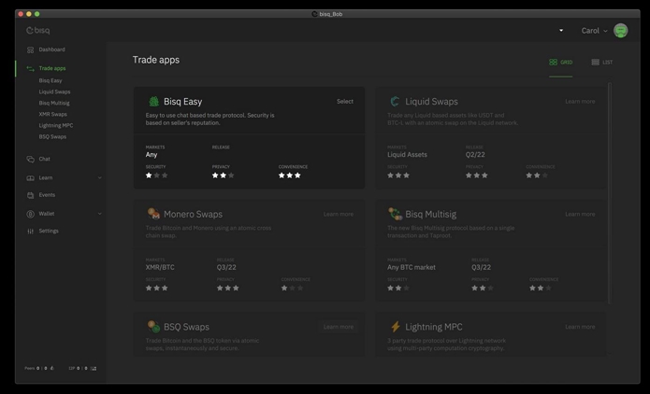Click the 'Any BTC market' value
Image resolution: width=650 pixels, height=394 pixels.
pos(412,267)
